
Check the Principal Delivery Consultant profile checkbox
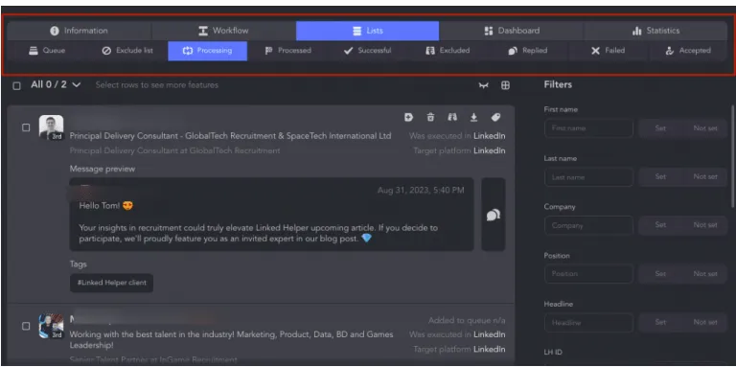pos(26,127)
